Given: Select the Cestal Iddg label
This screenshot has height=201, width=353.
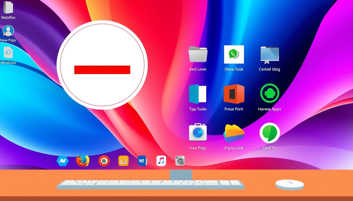Looking at the screenshot, I should (x=269, y=69).
